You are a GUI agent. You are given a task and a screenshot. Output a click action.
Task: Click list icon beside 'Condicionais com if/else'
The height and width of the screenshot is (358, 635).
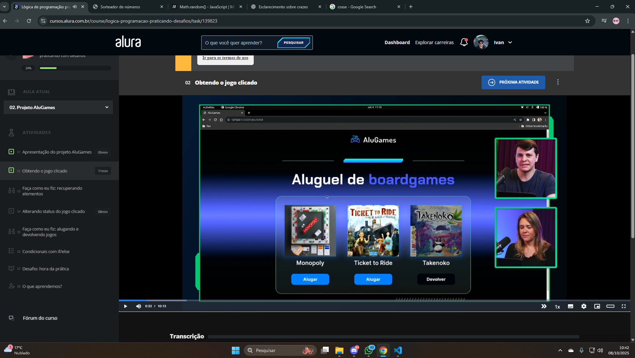tap(11, 251)
